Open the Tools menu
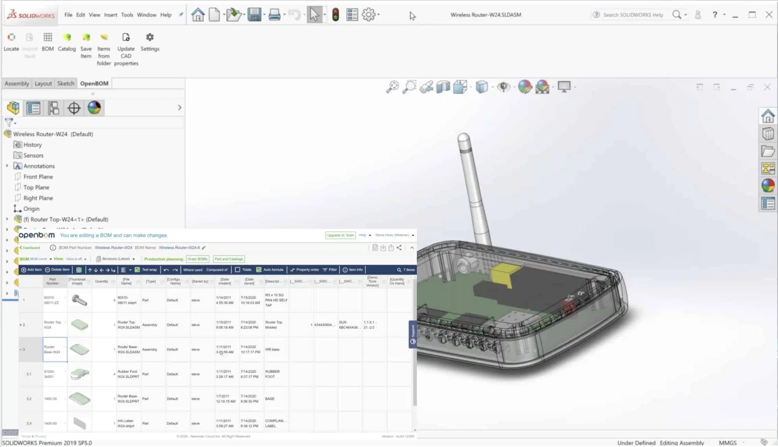The image size is (778, 447). [127, 15]
